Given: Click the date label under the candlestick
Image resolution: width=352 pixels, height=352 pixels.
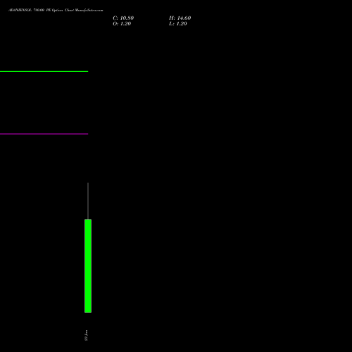Looking at the screenshot, I should 86,335.
